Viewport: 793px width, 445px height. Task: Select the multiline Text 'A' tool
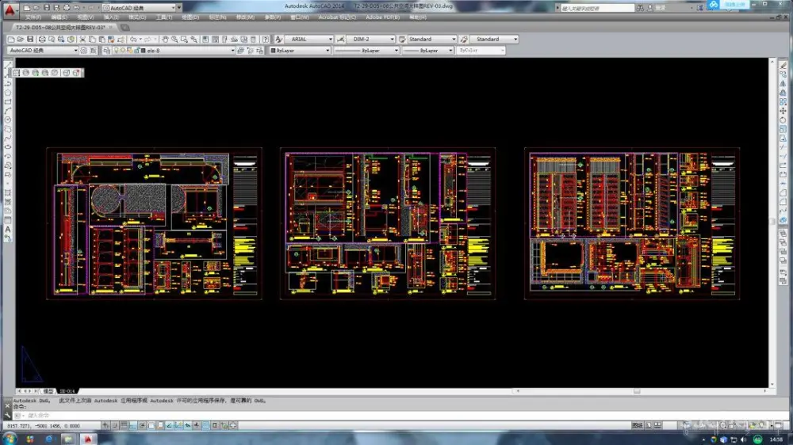tap(8, 229)
